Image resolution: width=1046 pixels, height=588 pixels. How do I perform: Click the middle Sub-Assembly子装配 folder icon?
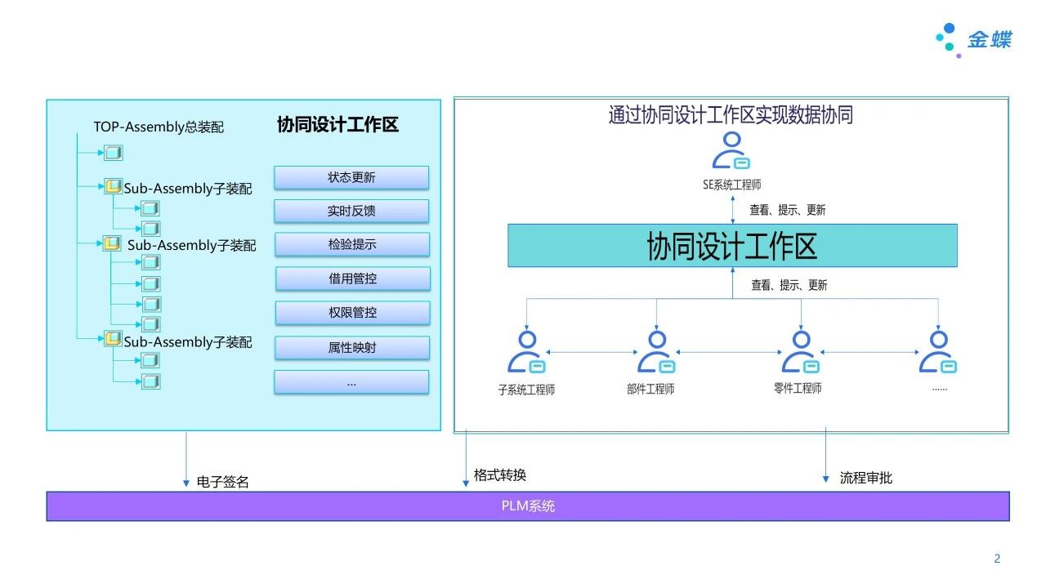(x=113, y=243)
